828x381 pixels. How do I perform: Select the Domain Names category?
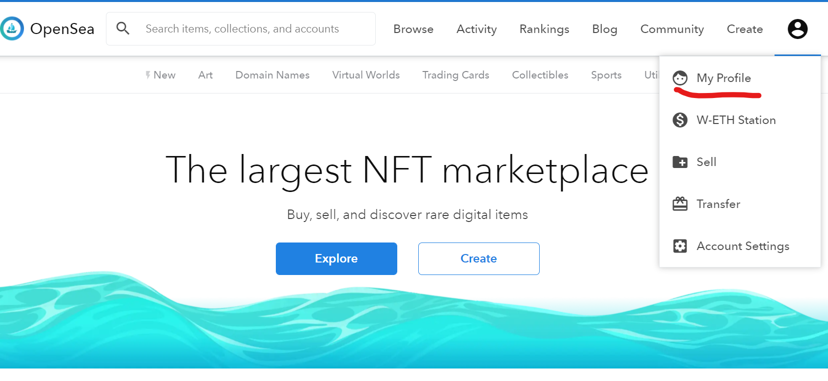click(x=272, y=75)
